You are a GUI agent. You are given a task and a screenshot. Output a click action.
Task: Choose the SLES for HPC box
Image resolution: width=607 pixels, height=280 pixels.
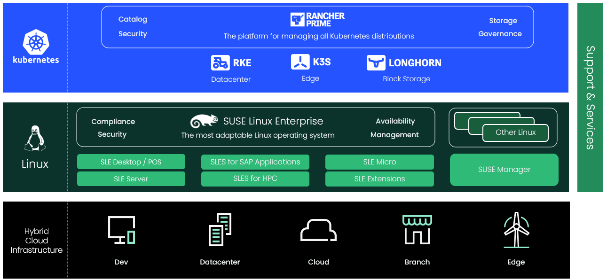255,179
